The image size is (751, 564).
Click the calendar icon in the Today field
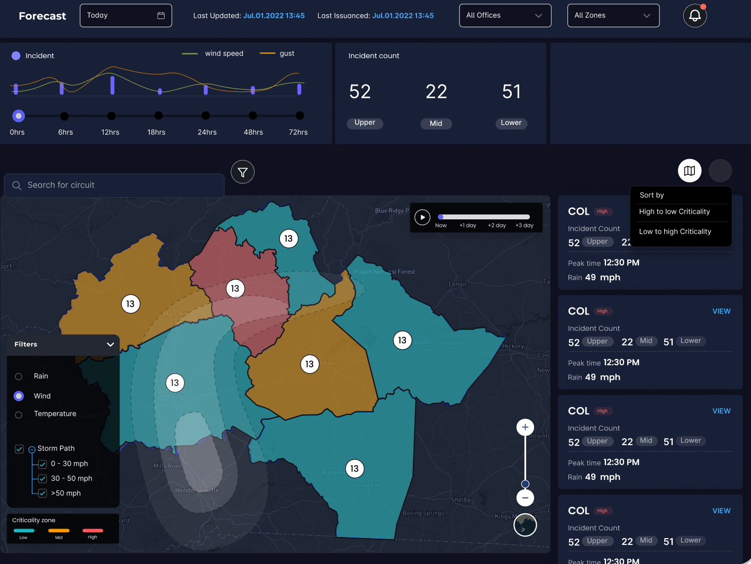click(161, 15)
